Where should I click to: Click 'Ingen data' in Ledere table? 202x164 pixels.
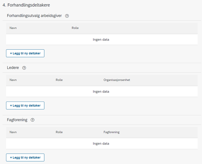pyautogui.click(x=101, y=92)
